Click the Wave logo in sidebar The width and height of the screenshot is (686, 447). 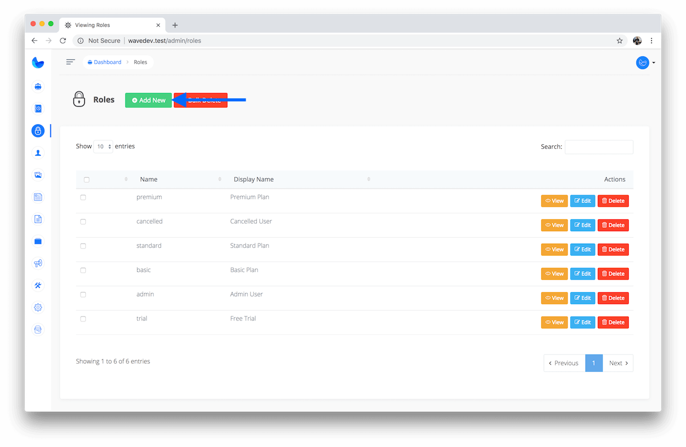[38, 63]
